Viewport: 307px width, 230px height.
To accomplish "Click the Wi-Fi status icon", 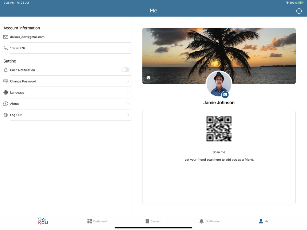I will (x=287, y=3).
